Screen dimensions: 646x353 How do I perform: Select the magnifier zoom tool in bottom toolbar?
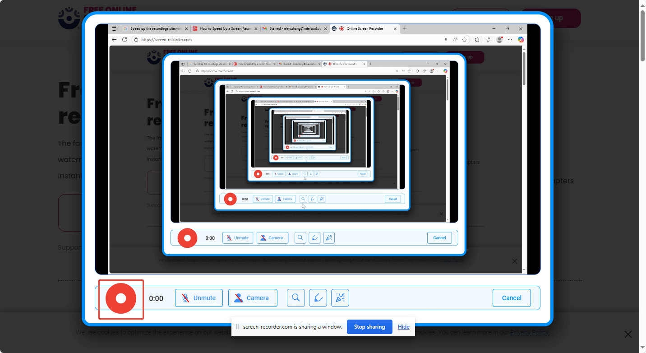click(x=296, y=298)
